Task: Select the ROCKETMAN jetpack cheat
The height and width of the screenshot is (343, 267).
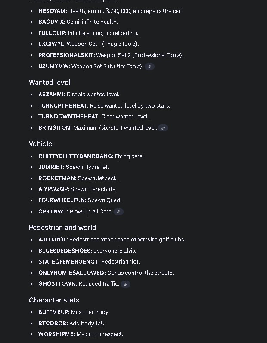Action: click(x=57, y=178)
